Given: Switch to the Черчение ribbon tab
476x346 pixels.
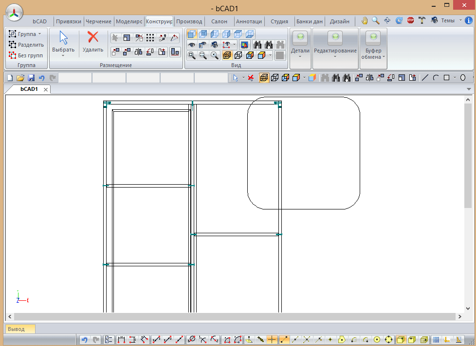Looking at the screenshot, I should [99, 21].
